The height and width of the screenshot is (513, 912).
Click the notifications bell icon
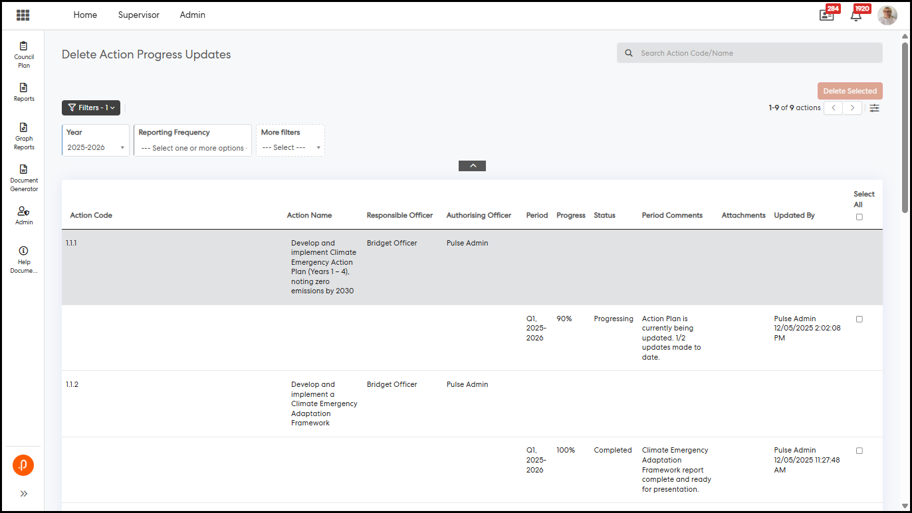[x=856, y=16]
